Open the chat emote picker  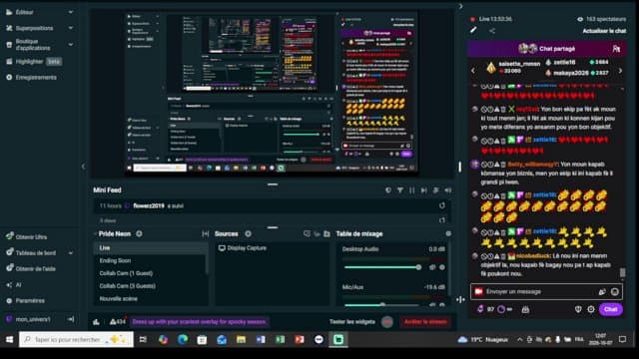coord(615,292)
